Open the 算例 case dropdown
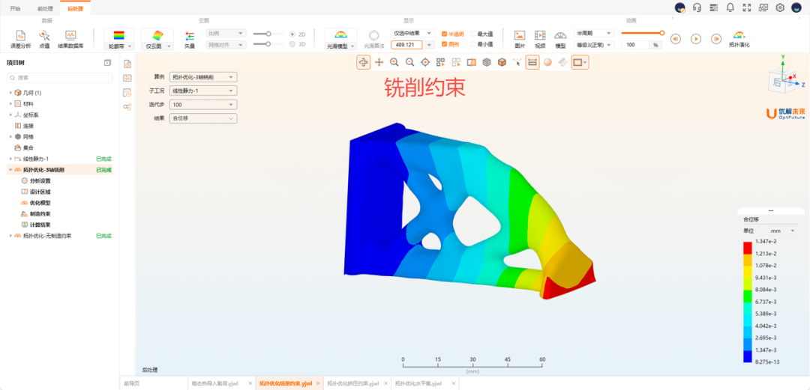This screenshot has height=390, width=810. [x=203, y=76]
